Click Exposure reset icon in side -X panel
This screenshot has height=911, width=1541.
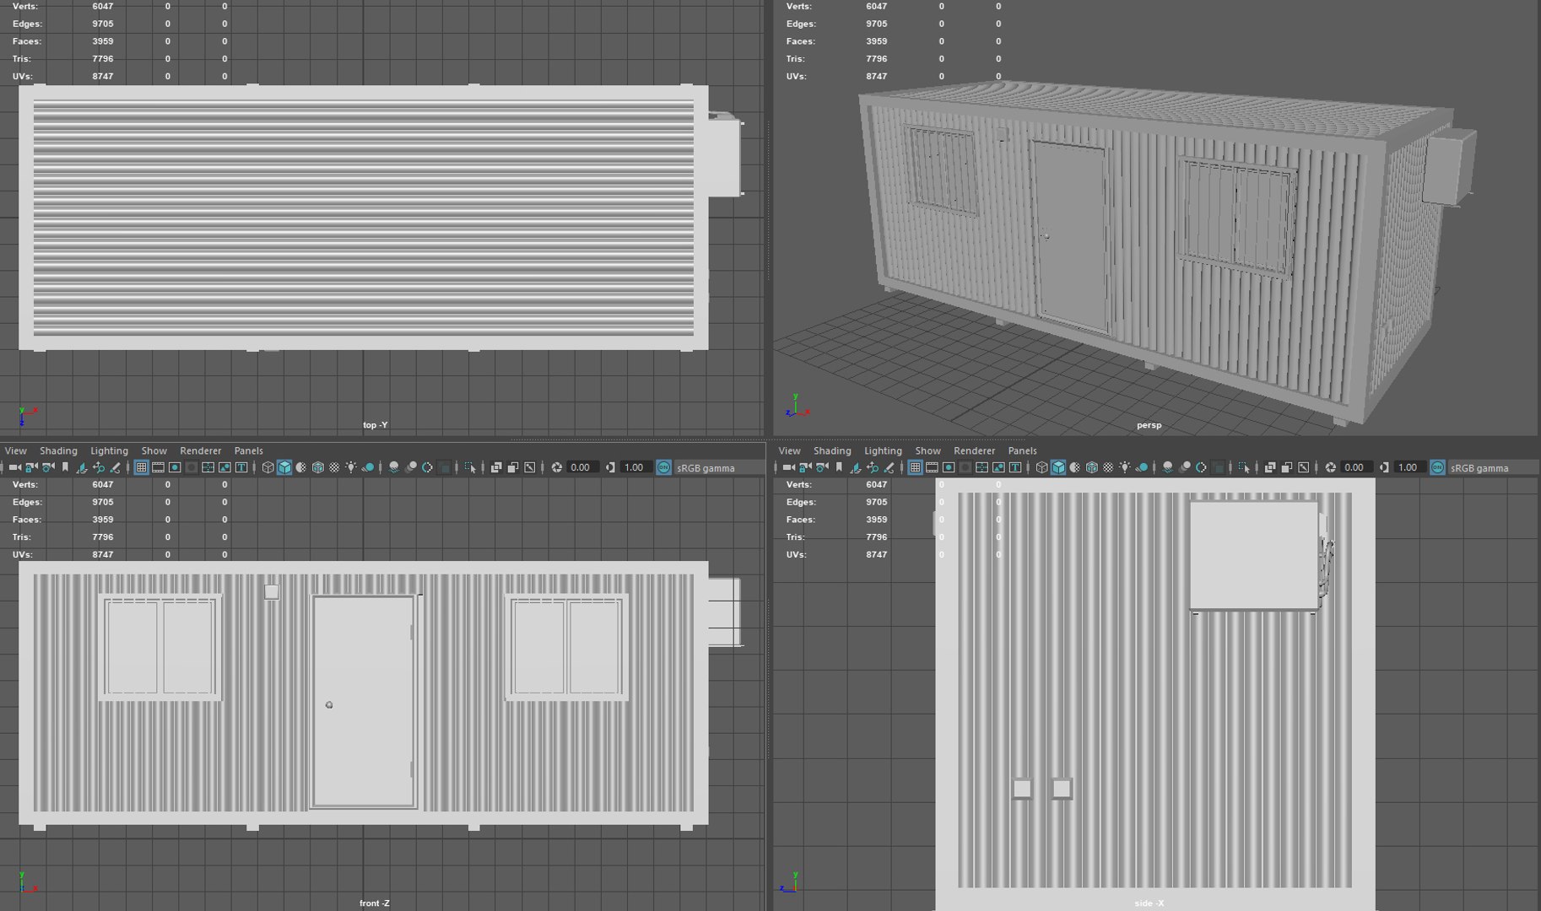click(1331, 467)
